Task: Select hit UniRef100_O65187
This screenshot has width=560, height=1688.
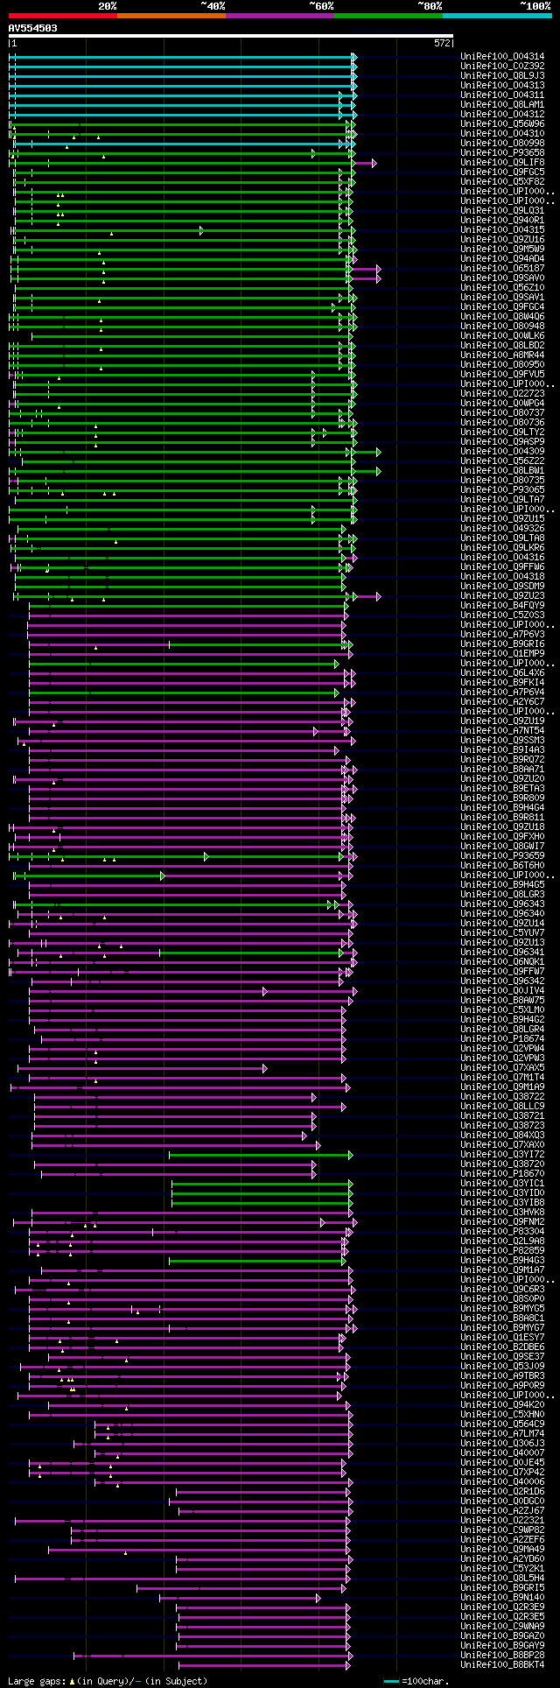Action: (502, 268)
